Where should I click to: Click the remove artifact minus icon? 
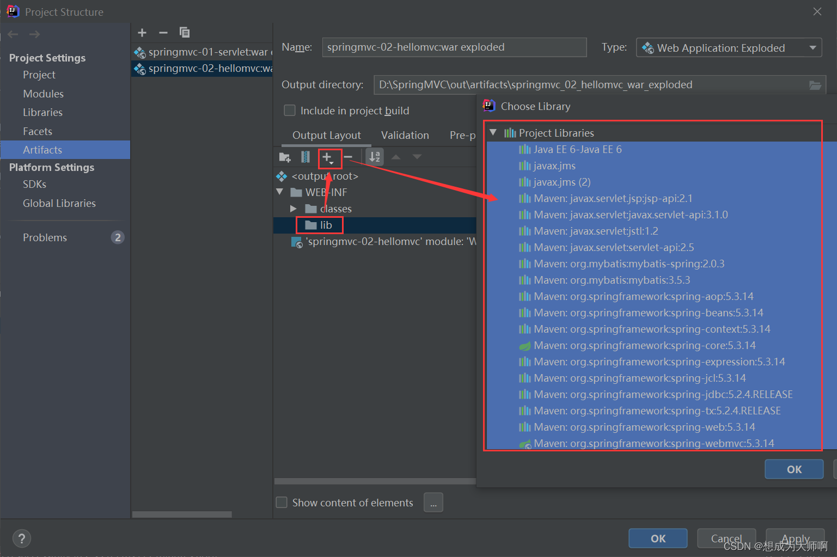tap(163, 33)
